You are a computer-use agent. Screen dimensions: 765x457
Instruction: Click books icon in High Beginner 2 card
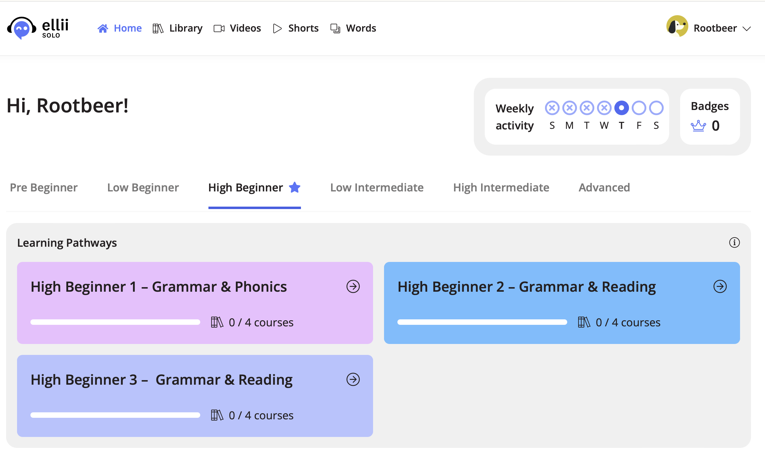point(584,322)
